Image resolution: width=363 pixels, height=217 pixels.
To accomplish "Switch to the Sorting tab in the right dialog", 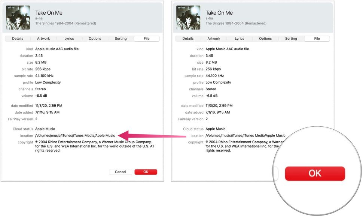I will pos(291,38).
